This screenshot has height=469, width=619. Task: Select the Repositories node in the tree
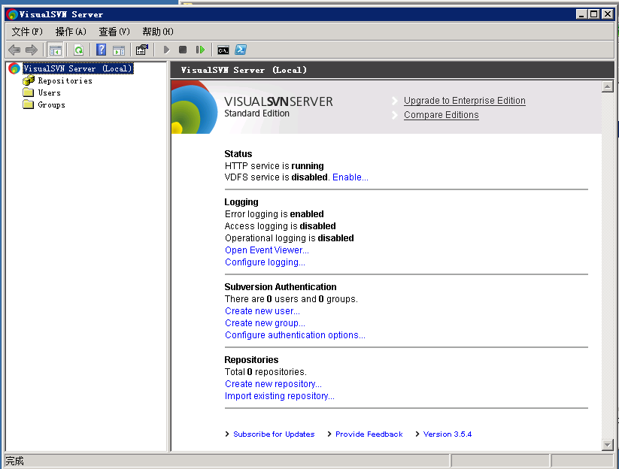coord(65,81)
